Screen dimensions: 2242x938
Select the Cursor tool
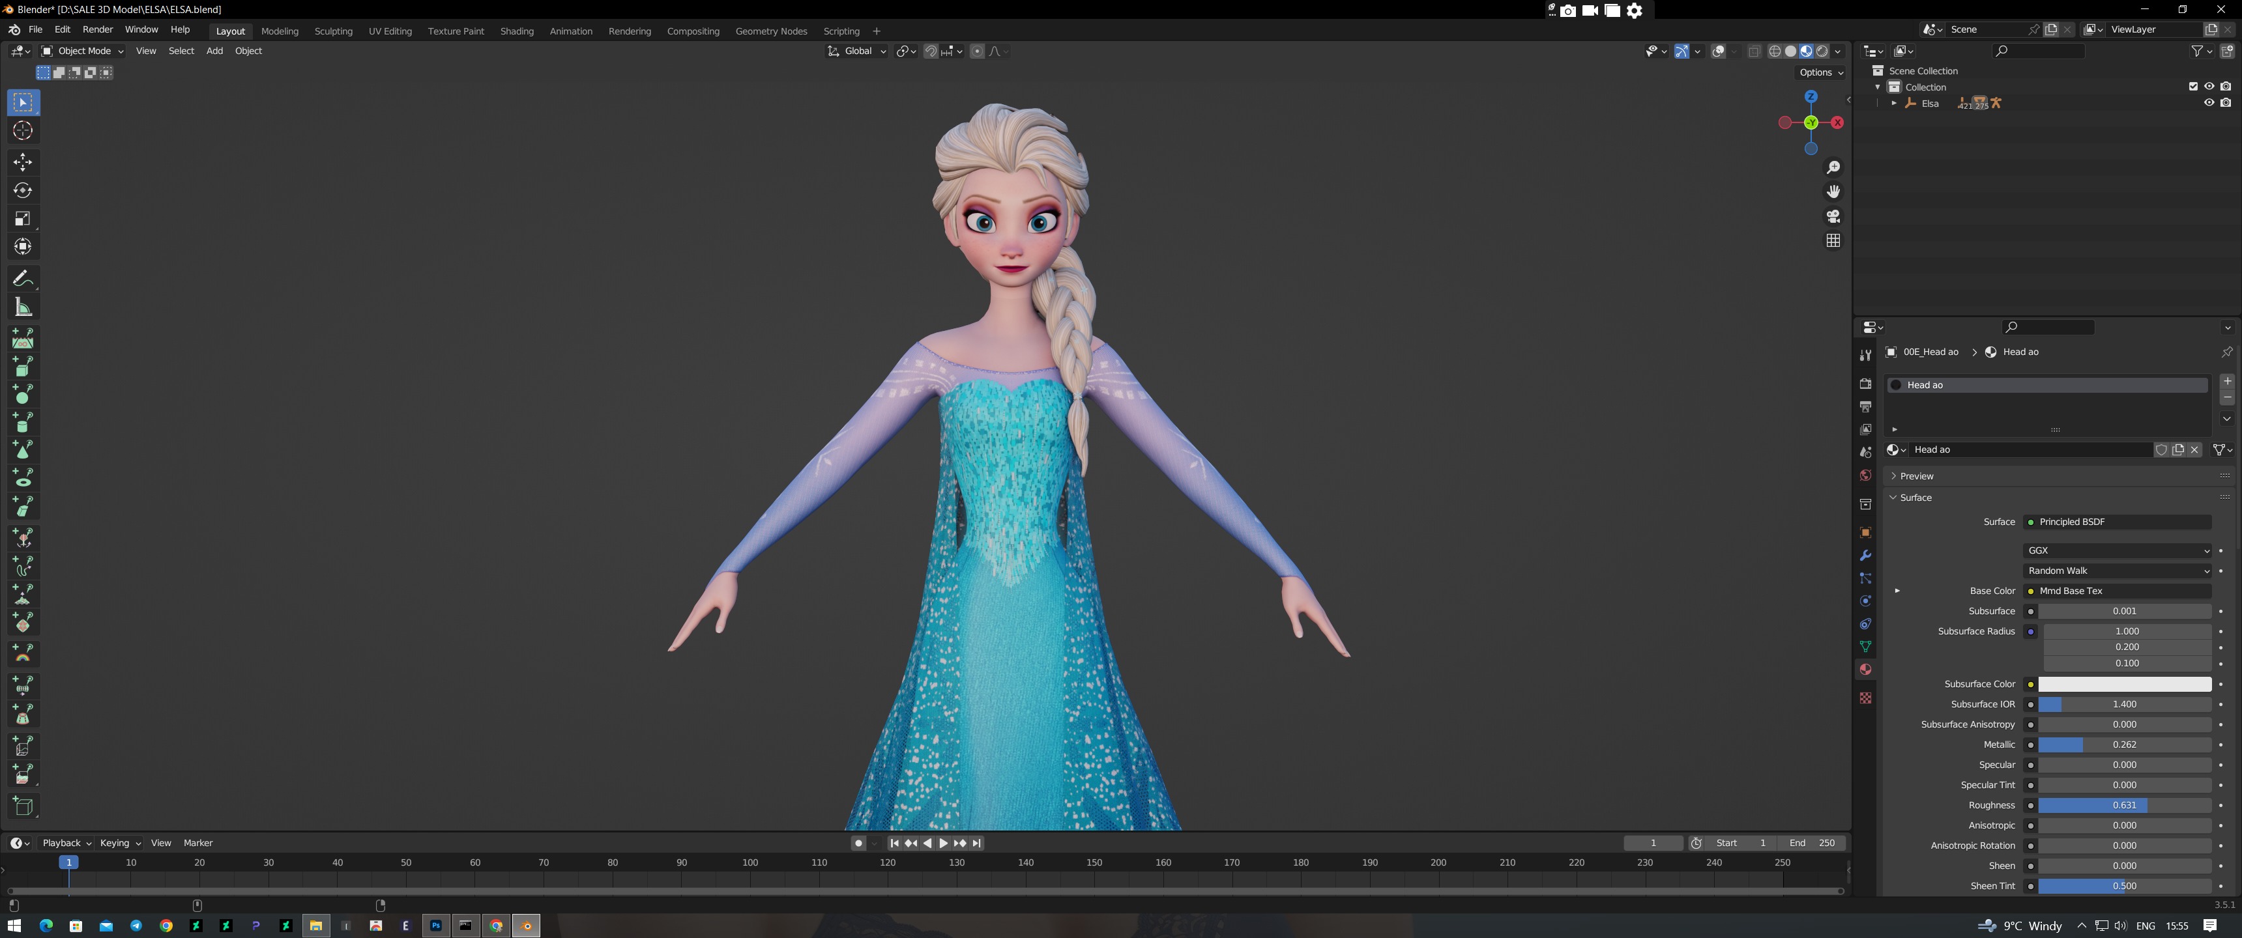tap(23, 132)
